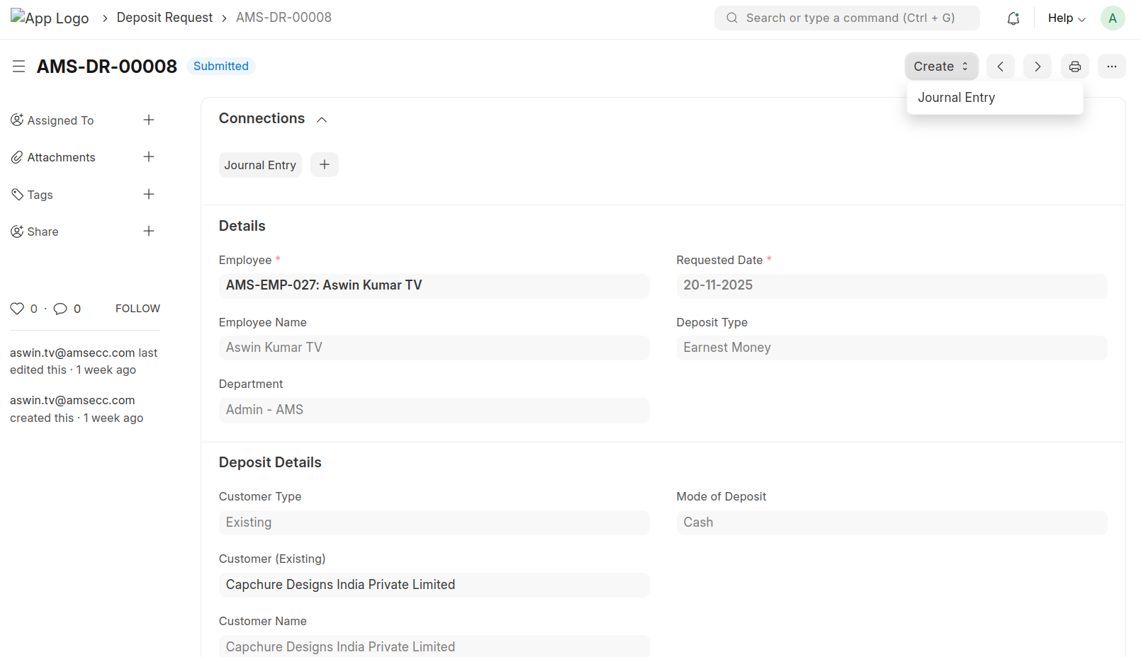Select Journal Entry from the Create menu

956,98
